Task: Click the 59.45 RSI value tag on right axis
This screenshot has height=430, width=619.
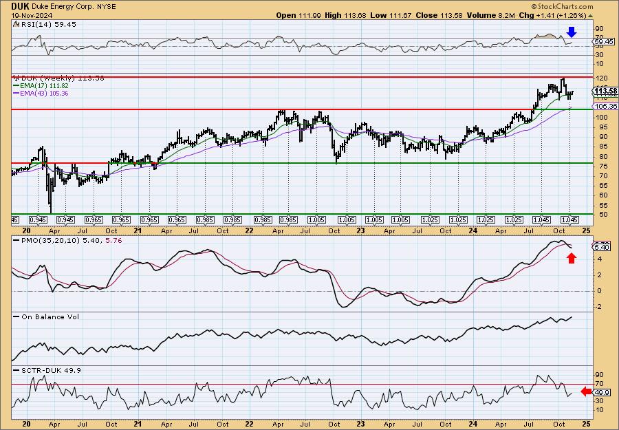Action: click(x=604, y=41)
